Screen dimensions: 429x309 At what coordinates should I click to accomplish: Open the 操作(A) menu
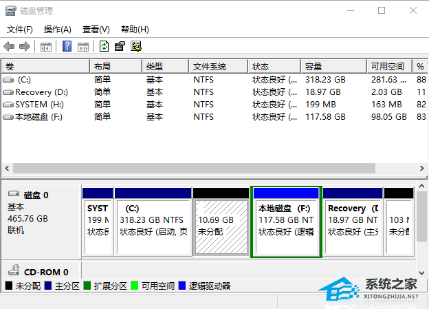click(57, 30)
